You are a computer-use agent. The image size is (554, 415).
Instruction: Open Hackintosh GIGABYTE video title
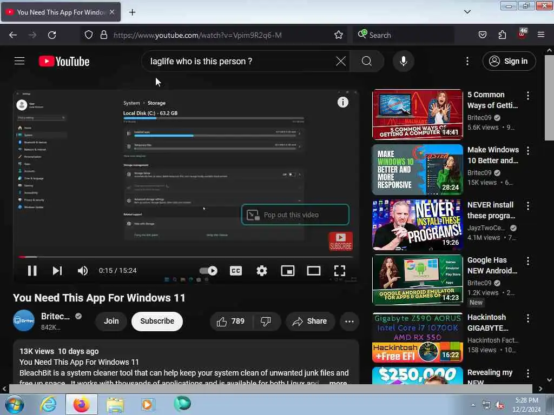488,323
